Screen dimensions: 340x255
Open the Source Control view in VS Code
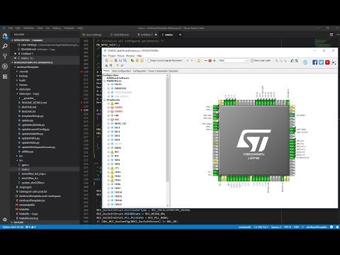5,56
